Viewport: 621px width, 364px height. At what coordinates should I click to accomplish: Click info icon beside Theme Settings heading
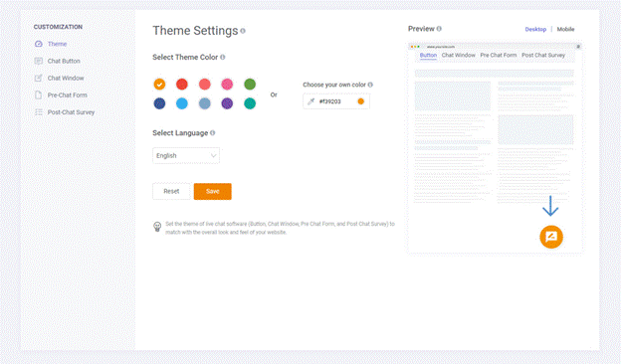pos(243,31)
